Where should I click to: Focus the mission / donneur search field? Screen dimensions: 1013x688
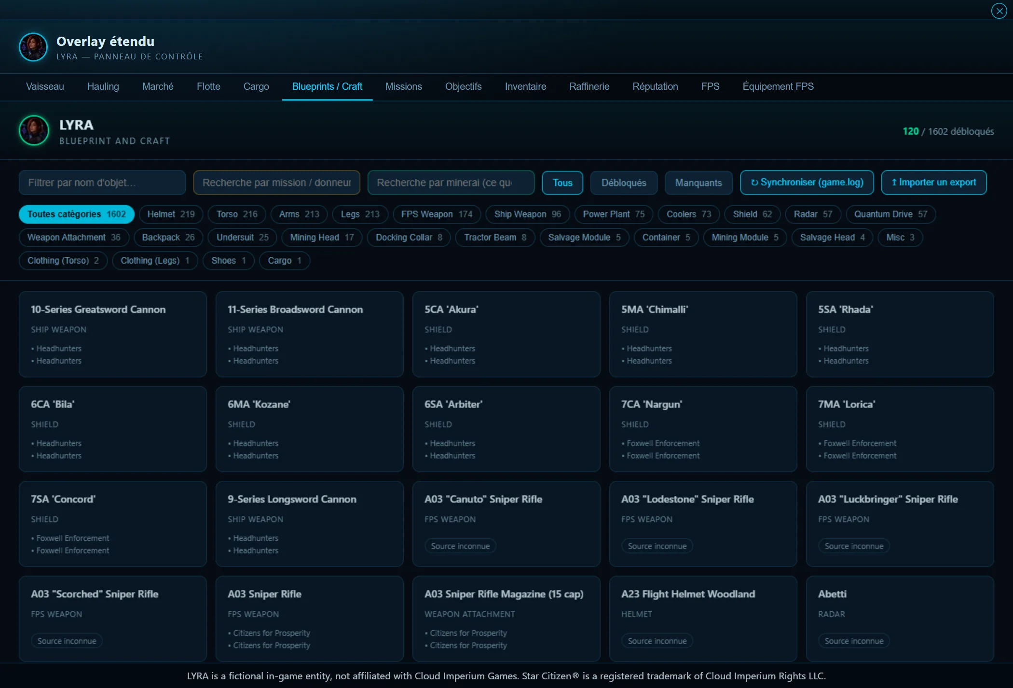(276, 183)
